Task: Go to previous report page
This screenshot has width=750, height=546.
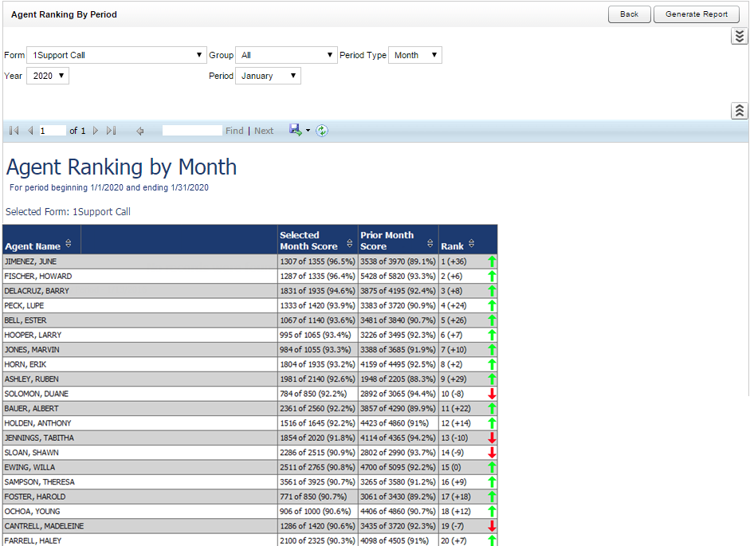Action: [30, 131]
